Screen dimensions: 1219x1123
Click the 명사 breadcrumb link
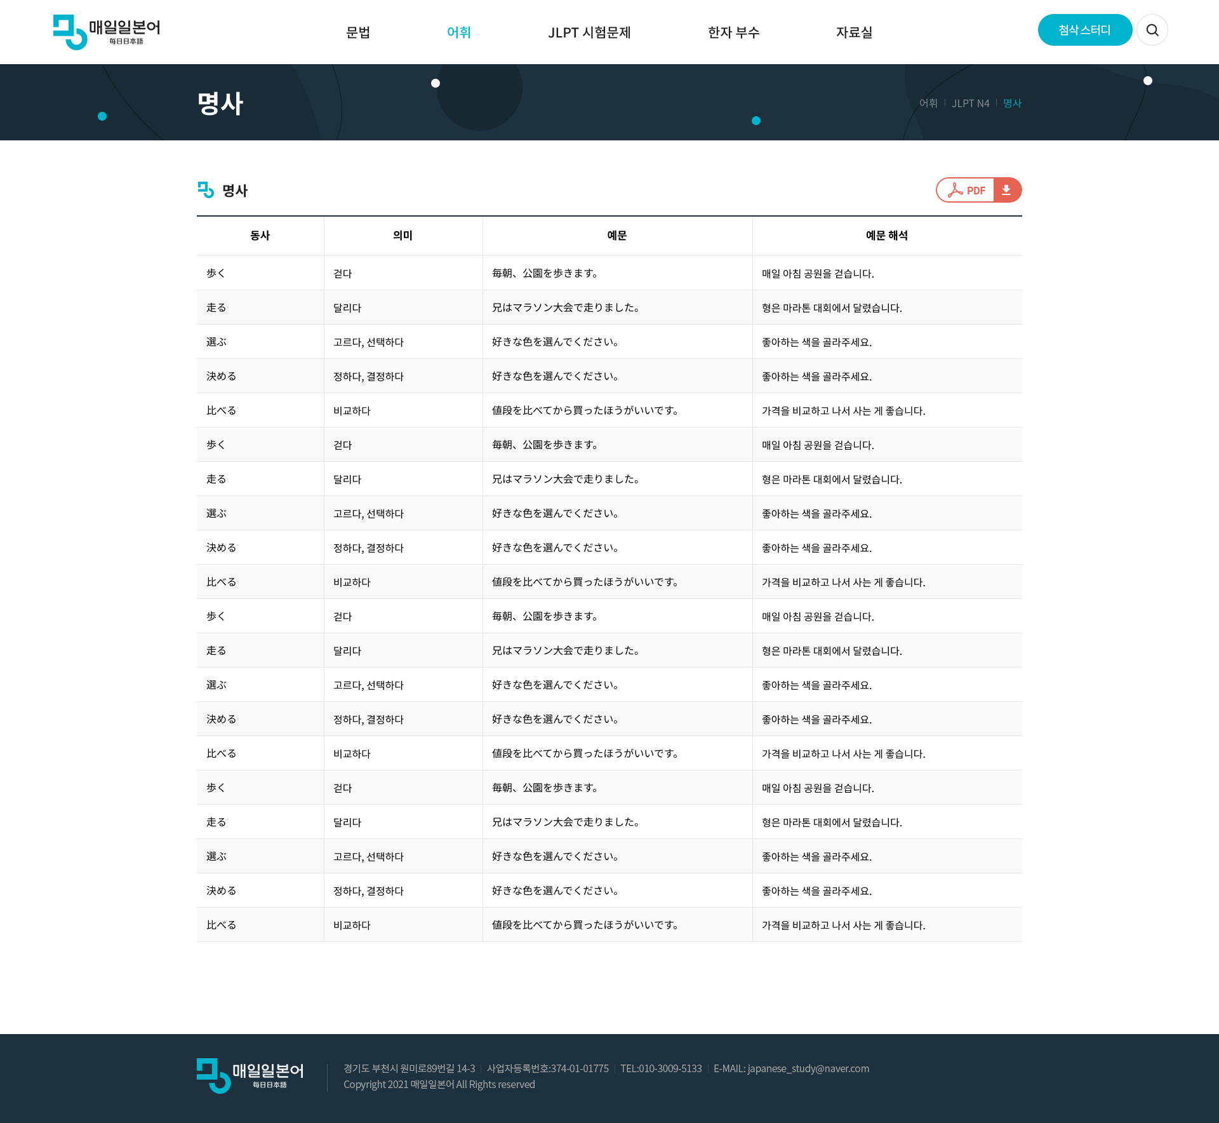click(x=1012, y=103)
